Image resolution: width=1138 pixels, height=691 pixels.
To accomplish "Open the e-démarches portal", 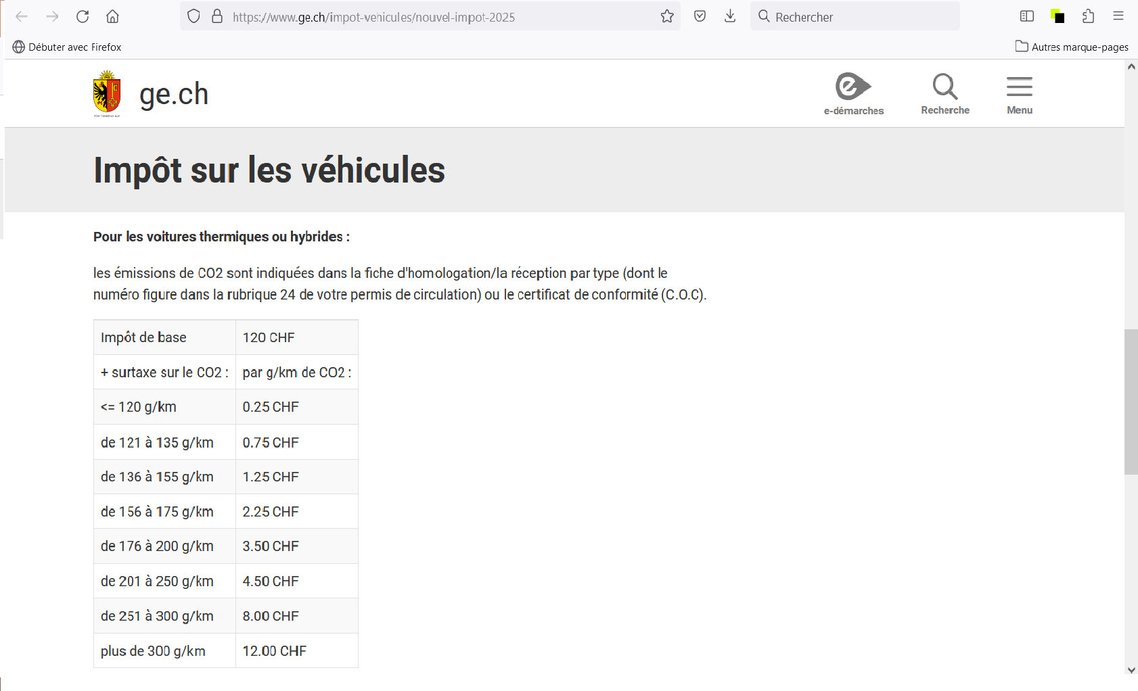I will click(853, 95).
